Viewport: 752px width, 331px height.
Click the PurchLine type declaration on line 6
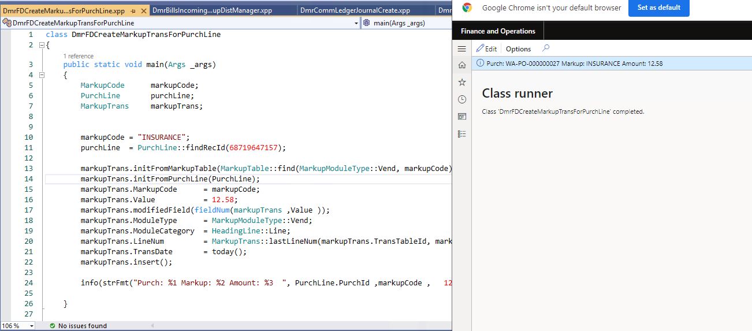pos(100,96)
